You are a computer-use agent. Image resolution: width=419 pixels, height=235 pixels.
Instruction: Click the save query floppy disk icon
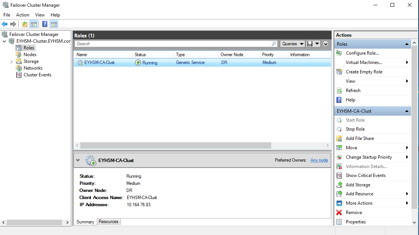coord(310,44)
